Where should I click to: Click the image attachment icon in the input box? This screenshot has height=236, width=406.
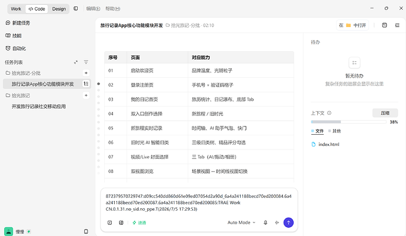(121, 222)
